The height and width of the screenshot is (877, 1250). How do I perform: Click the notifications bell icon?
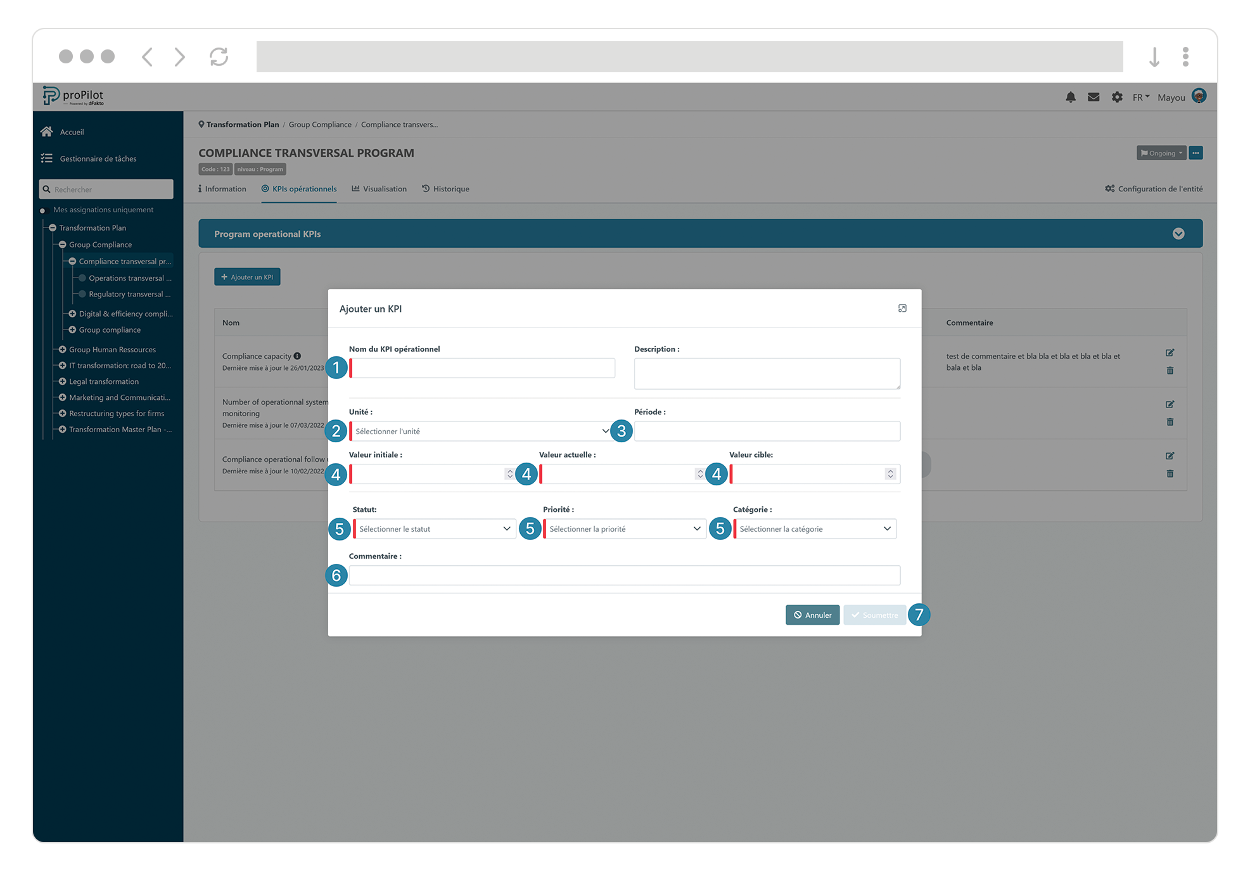click(x=1070, y=97)
